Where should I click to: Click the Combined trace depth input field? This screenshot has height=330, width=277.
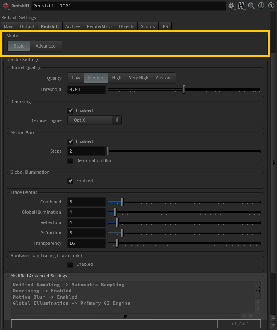point(87,202)
